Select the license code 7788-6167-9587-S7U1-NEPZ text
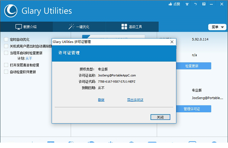Viewport: 228px width, 148px height. pos(117,82)
